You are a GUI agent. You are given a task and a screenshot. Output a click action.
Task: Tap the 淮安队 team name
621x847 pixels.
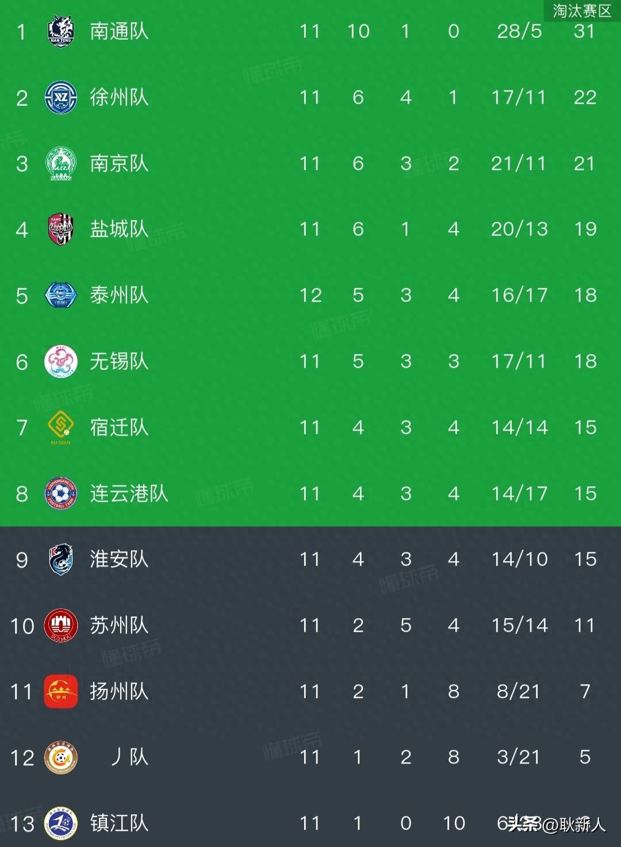pyautogui.click(x=119, y=559)
